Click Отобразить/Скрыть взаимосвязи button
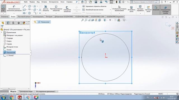 (119, 8)
